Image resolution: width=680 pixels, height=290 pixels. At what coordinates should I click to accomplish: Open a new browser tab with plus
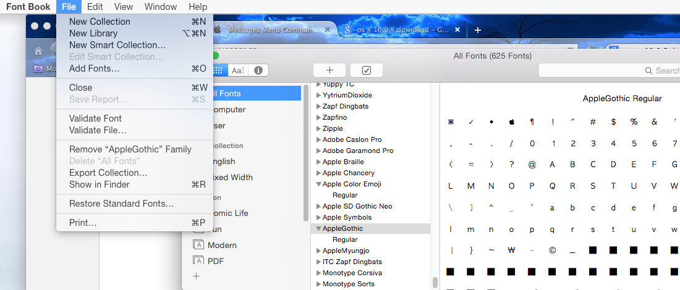pyautogui.click(x=477, y=30)
